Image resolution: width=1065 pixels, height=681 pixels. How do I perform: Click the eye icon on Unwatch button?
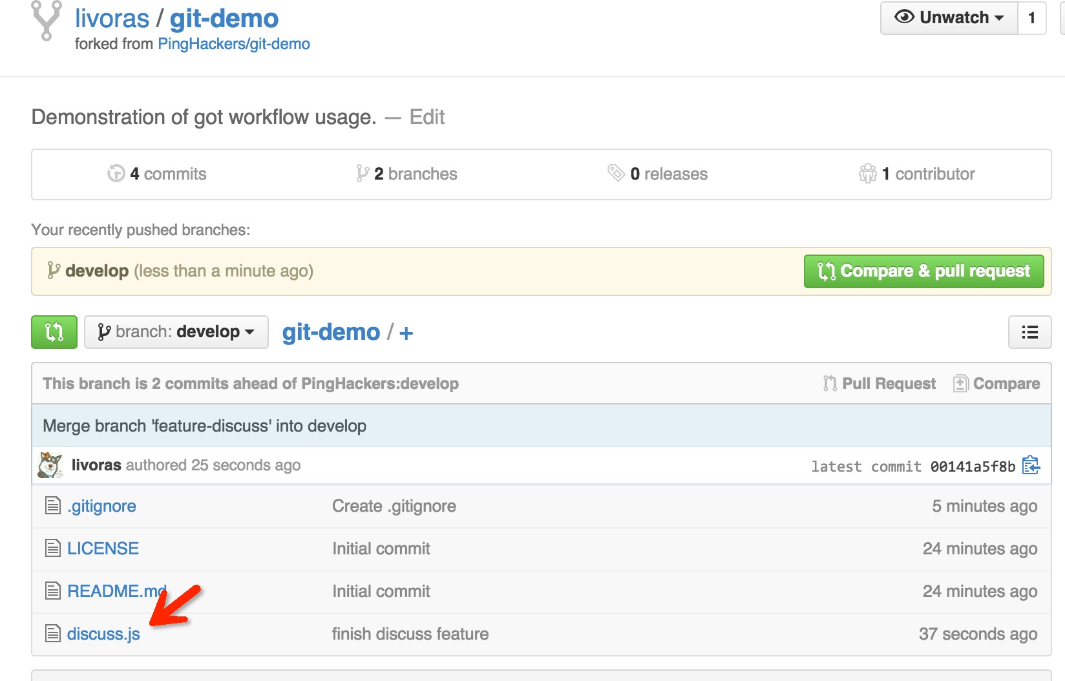point(905,17)
